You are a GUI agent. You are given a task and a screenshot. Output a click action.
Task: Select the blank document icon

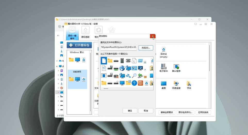coord(104,61)
